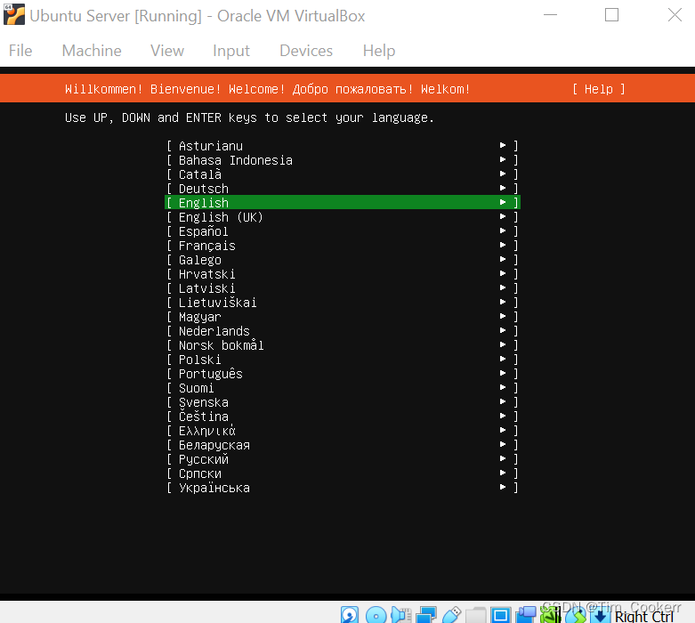Click the VirtualBox icon in the title bar
695x623 pixels.
(x=14, y=14)
